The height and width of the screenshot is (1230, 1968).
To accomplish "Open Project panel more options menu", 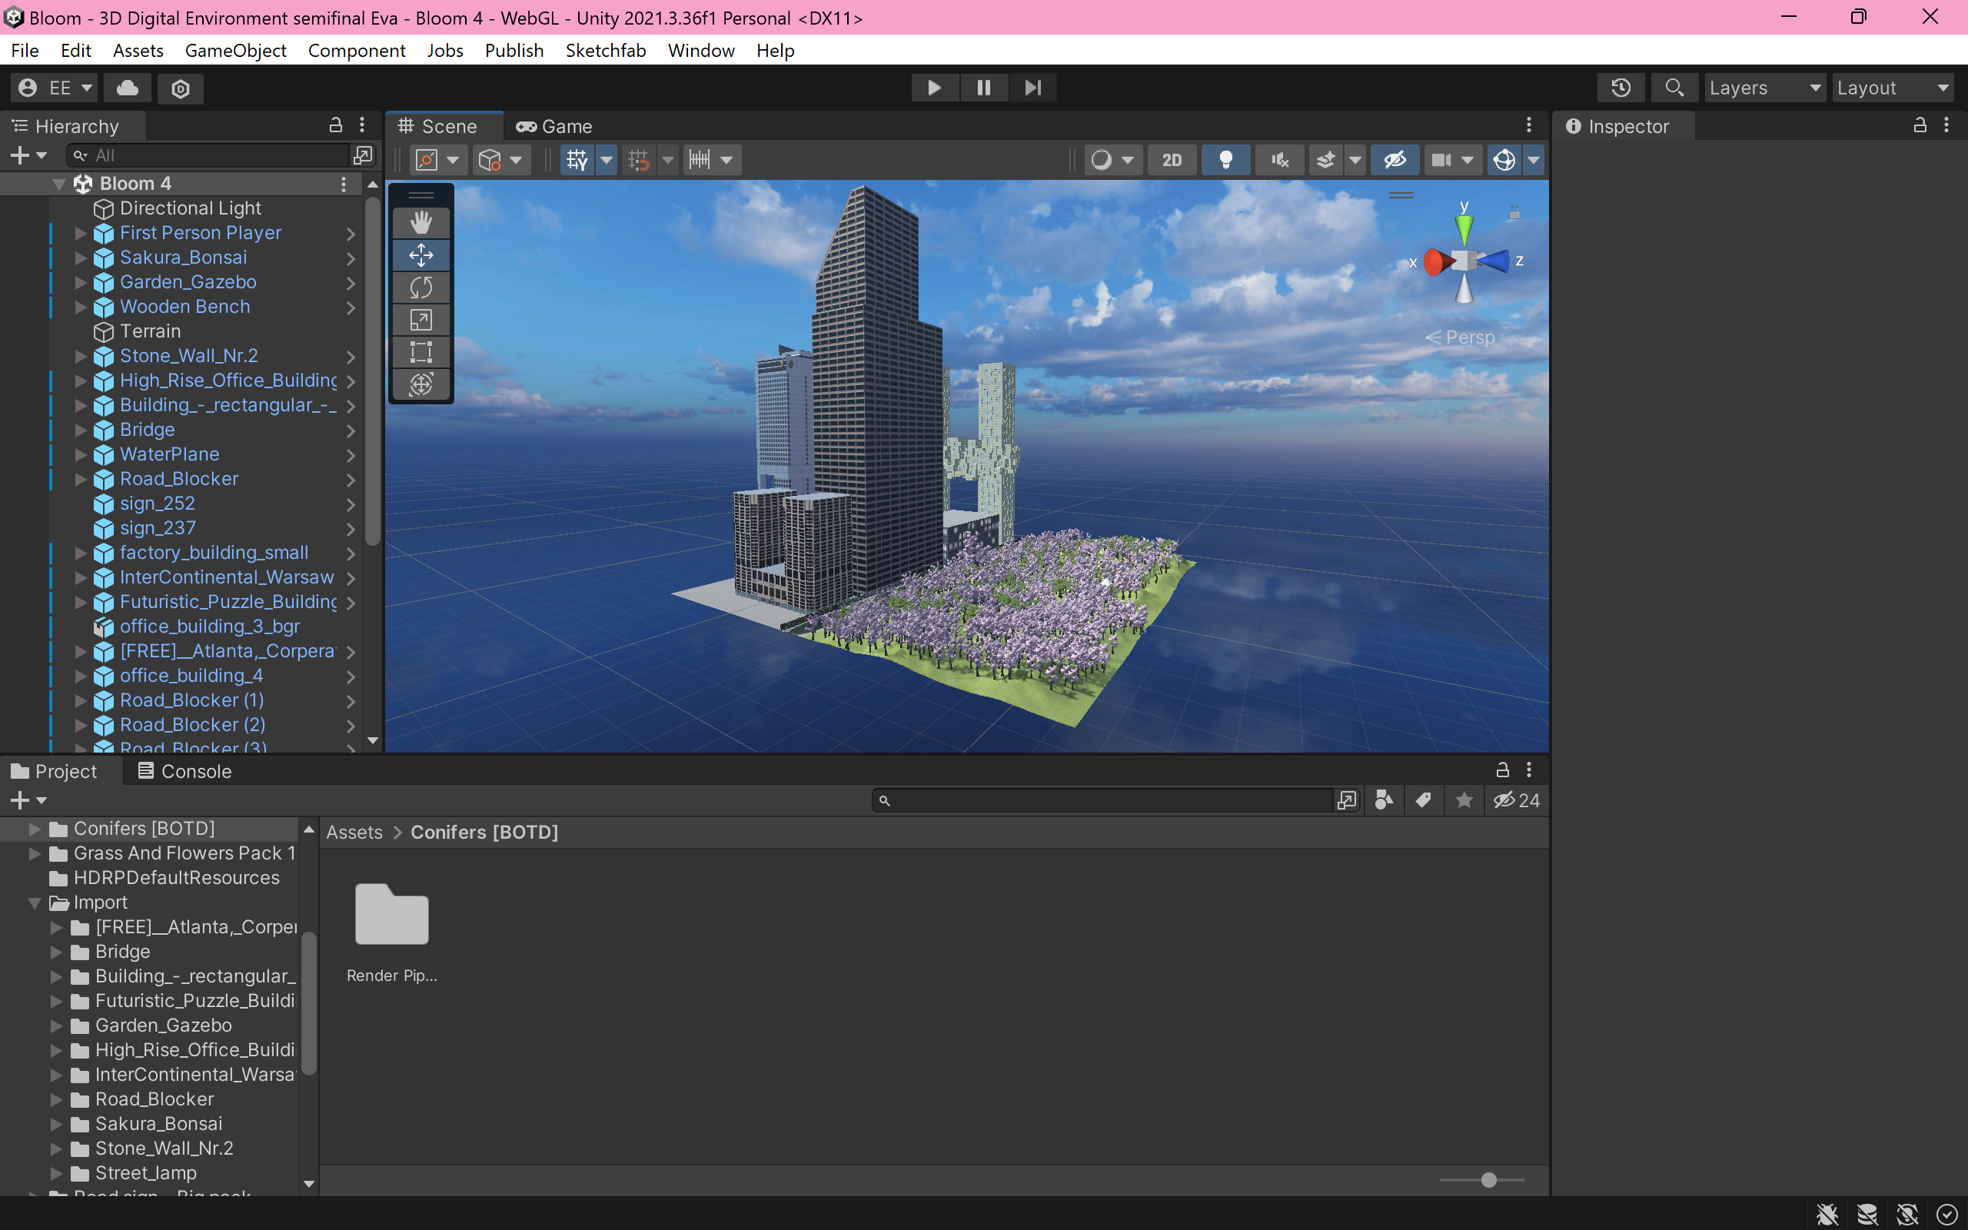I will 1529,770.
